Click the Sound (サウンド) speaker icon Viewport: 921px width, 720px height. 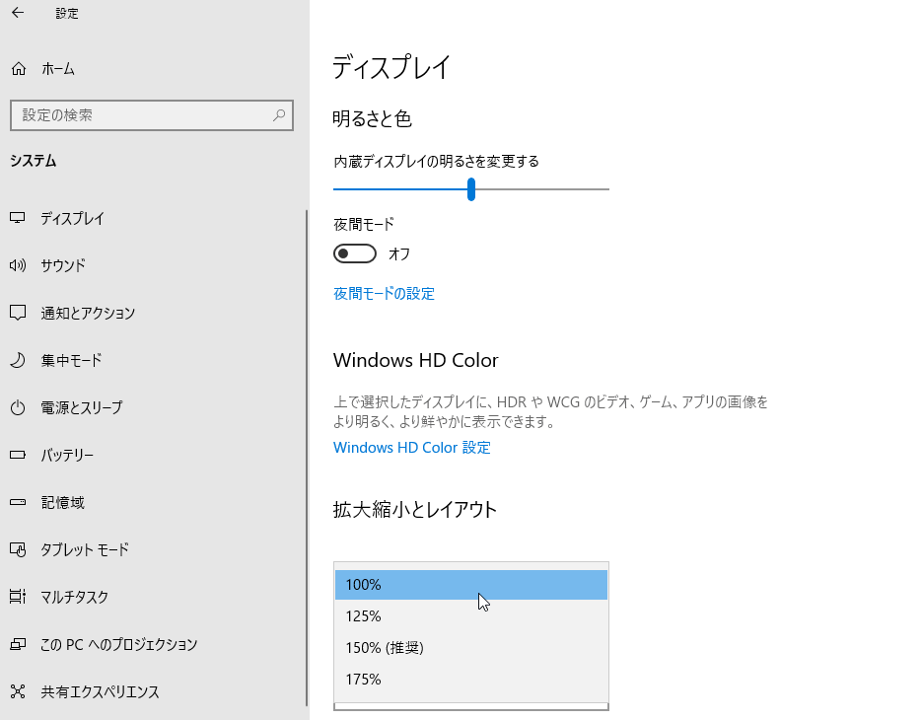(18, 265)
